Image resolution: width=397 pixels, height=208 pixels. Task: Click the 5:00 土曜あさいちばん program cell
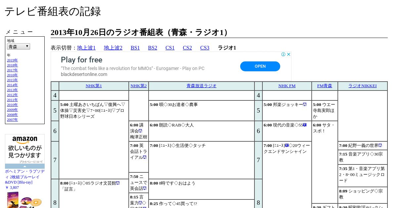click(94, 140)
